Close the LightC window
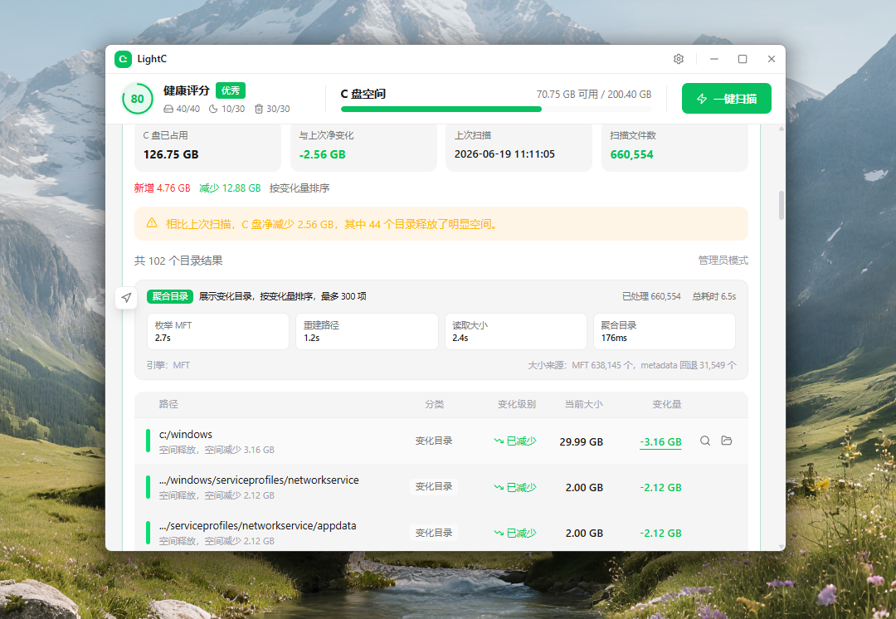The width and height of the screenshot is (896, 619). [x=771, y=59]
